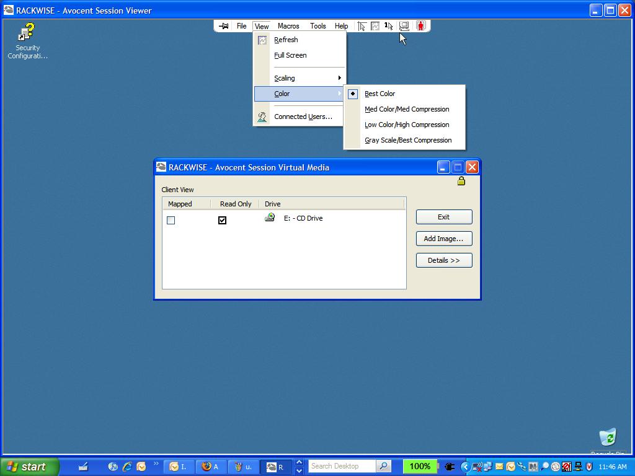Choose Gray Scale/Best Compression
Viewport: 635px width, 476px height.
tap(408, 140)
